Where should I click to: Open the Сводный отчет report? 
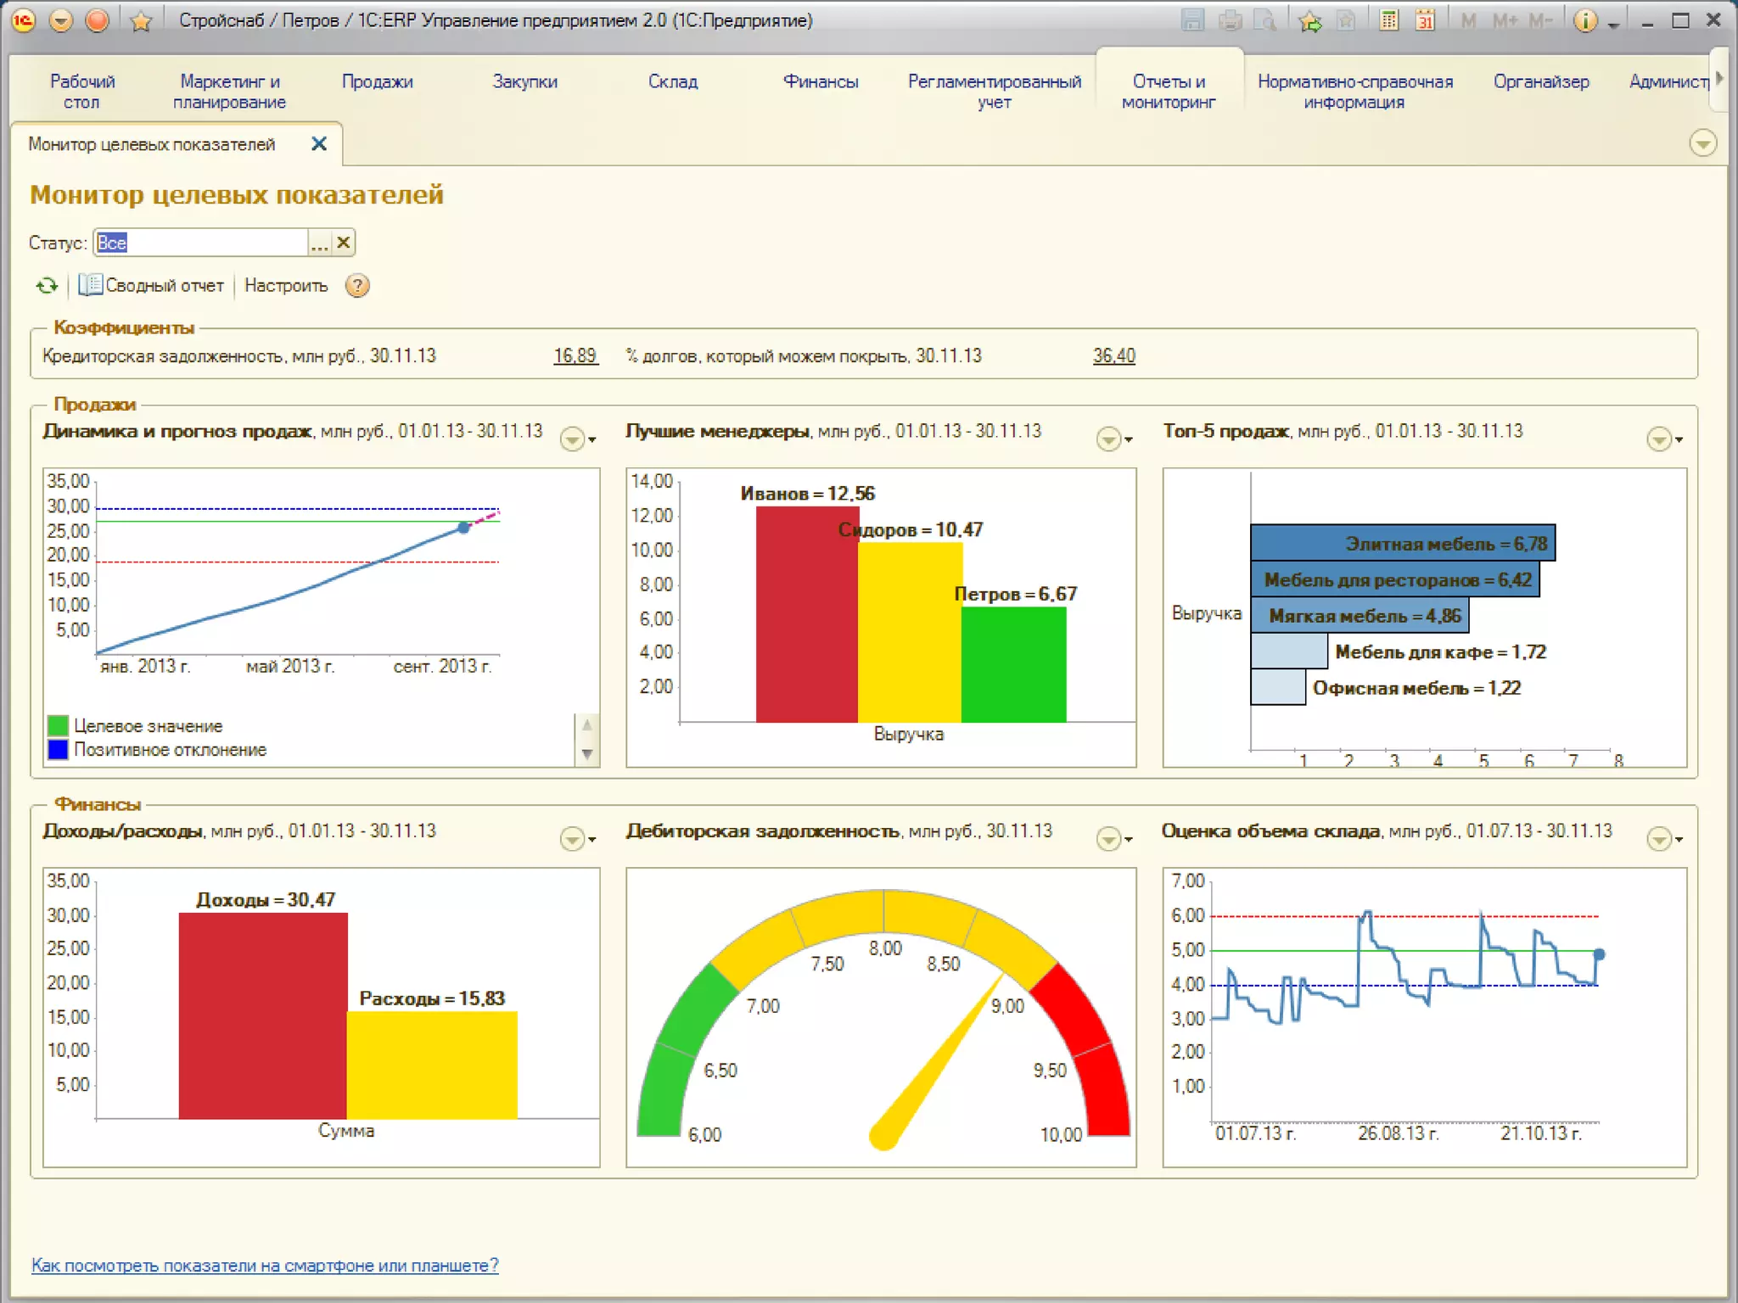(x=152, y=286)
